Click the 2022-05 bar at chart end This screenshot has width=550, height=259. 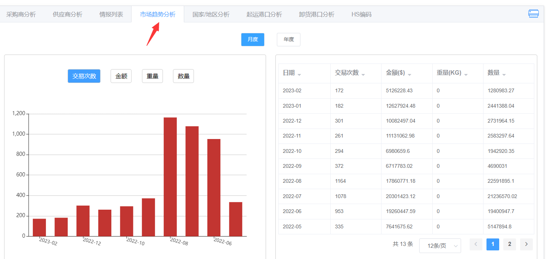tap(236, 219)
